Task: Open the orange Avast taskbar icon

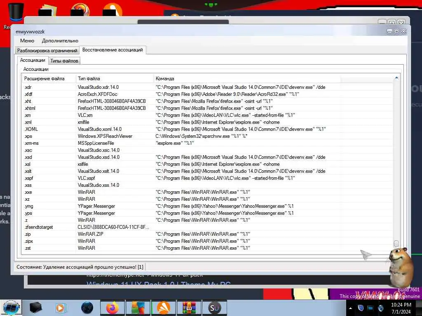Action: tap(163, 308)
